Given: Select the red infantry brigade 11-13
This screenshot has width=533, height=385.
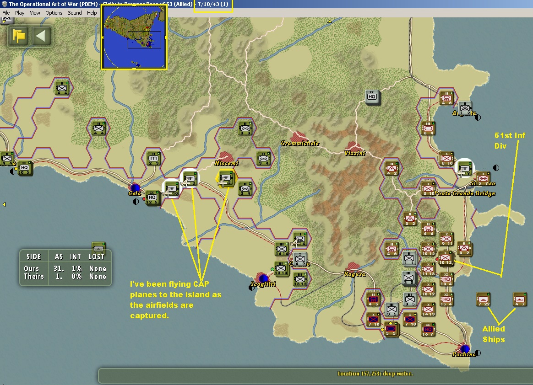Looking at the screenshot, I should point(428,270).
